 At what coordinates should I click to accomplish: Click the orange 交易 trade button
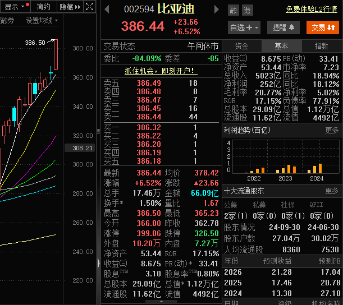[323, 27]
